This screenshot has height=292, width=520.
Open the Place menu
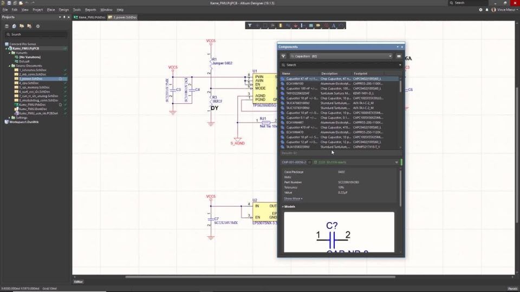point(51,10)
